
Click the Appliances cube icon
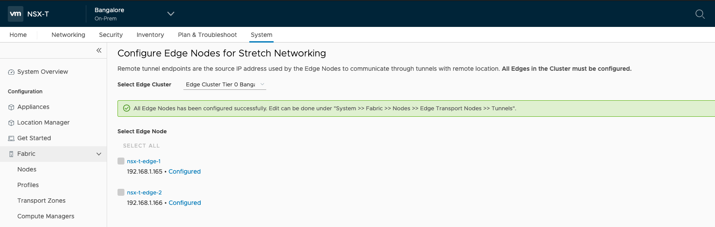[11, 107]
